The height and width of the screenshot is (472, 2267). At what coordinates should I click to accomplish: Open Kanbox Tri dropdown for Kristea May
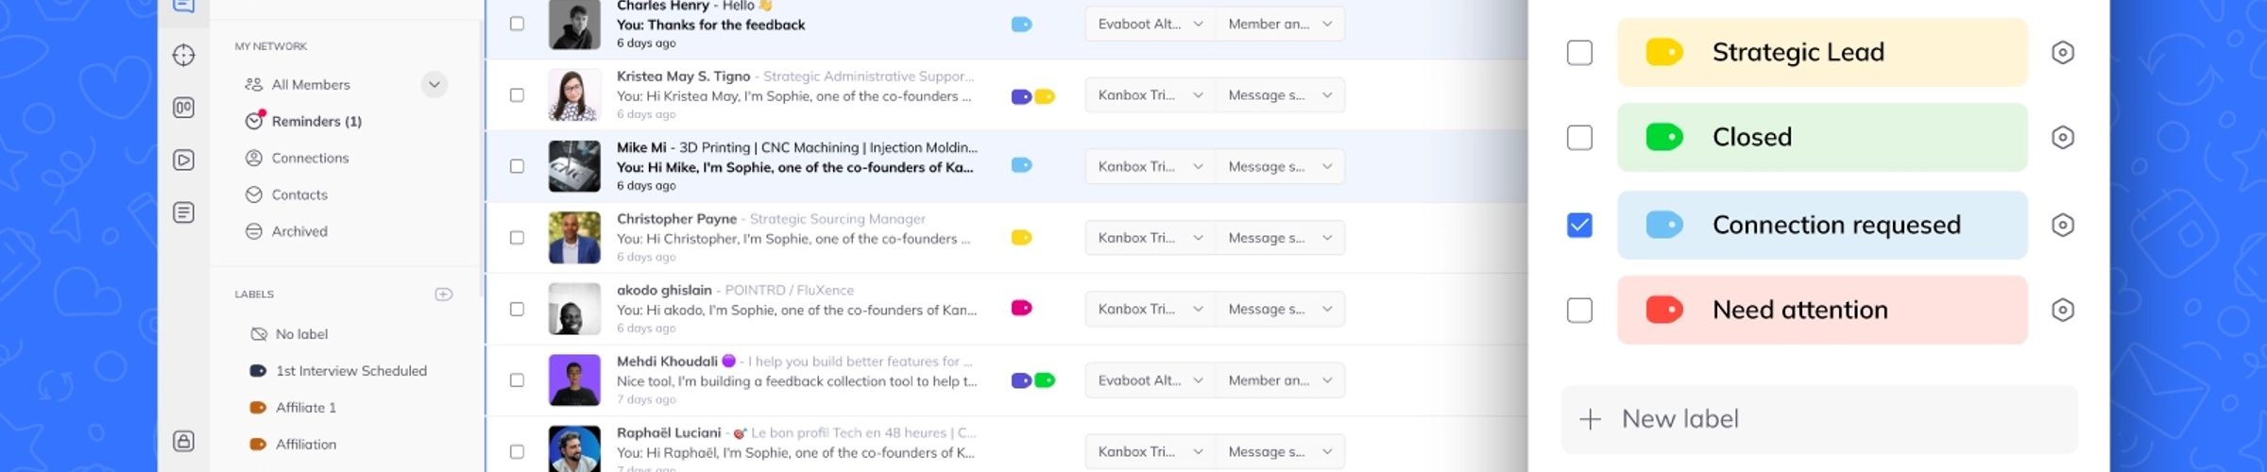coord(1150,95)
